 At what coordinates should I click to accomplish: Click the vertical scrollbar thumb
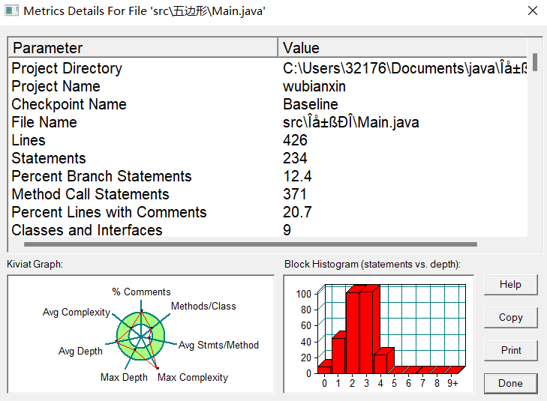[x=535, y=62]
